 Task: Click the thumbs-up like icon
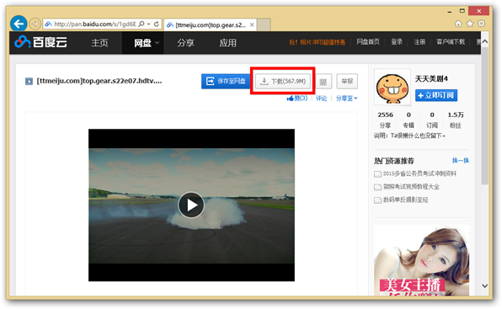(x=291, y=99)
